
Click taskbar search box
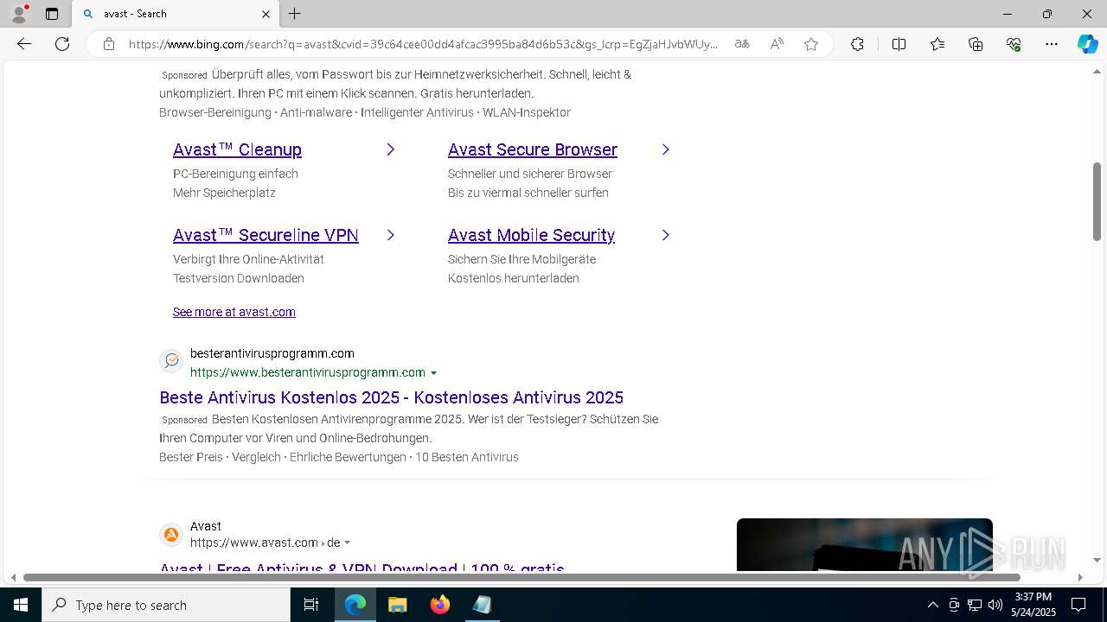tap(166, 605)
